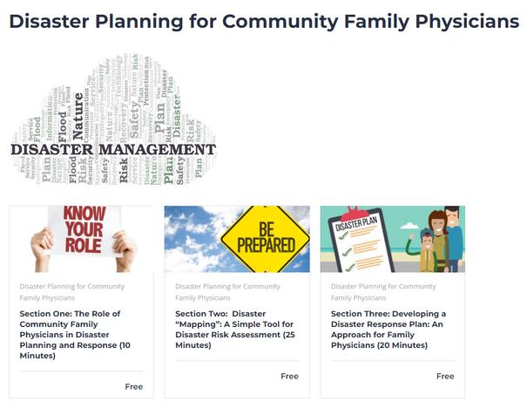
Task: Open Section Three: Developing a Disaster Response Plan
Action: click(x=388, y=330)
